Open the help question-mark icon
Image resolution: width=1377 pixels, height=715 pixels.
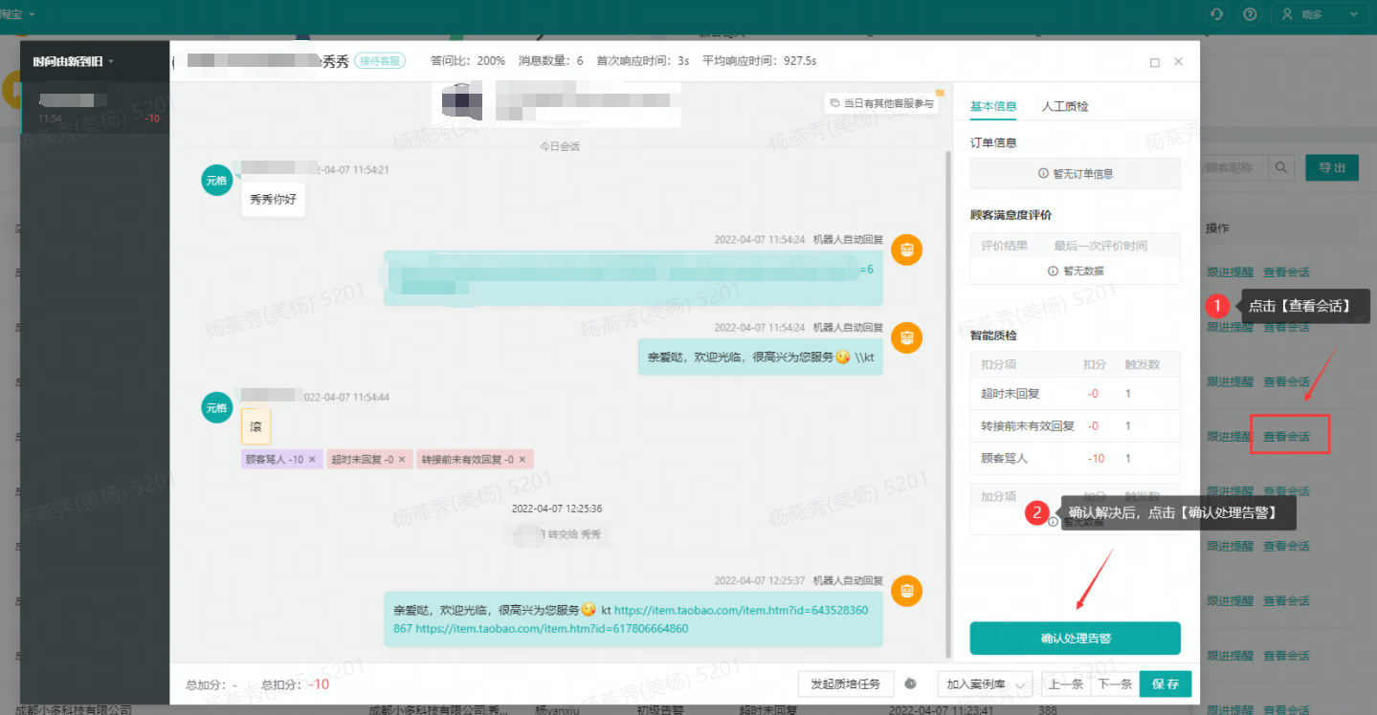tap(1249, 14)
